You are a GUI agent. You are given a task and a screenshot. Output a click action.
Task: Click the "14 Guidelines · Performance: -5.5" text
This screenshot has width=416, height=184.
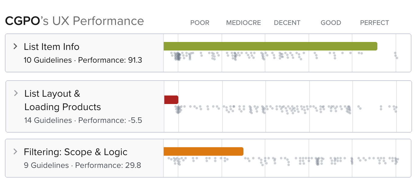pos(83,120)
